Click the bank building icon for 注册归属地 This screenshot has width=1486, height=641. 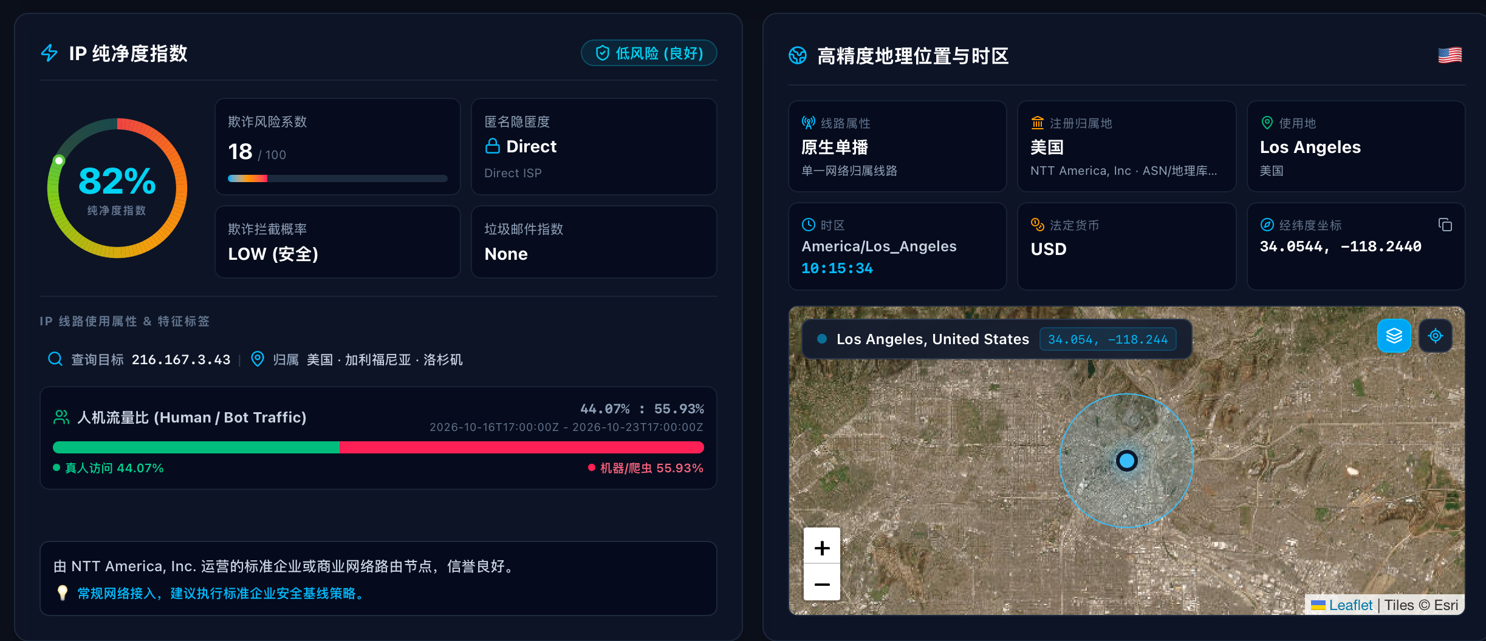pos(1038,123)
